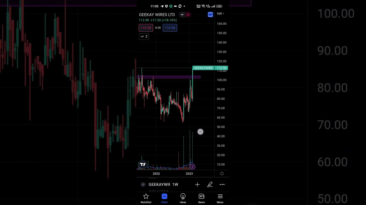This screenshot has height=205, width=366.
Task: Tap the 2022 date axis label
Action: [156, 174]
